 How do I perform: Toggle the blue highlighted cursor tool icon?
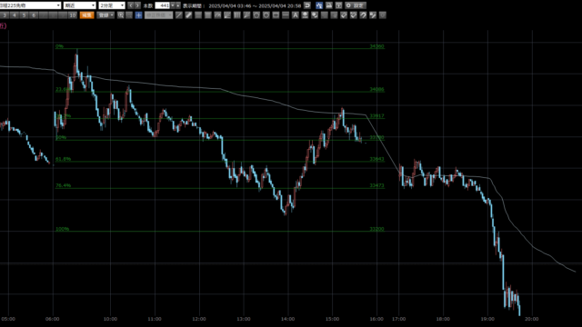click(x=319, y=5)
